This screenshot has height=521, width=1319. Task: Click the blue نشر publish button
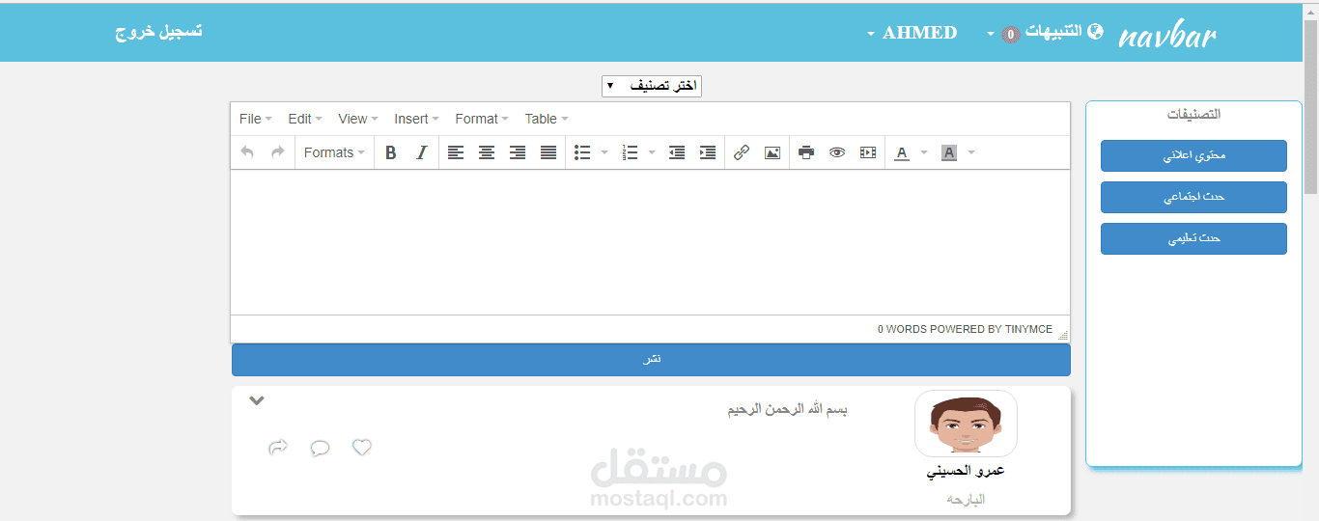[651, 360]
